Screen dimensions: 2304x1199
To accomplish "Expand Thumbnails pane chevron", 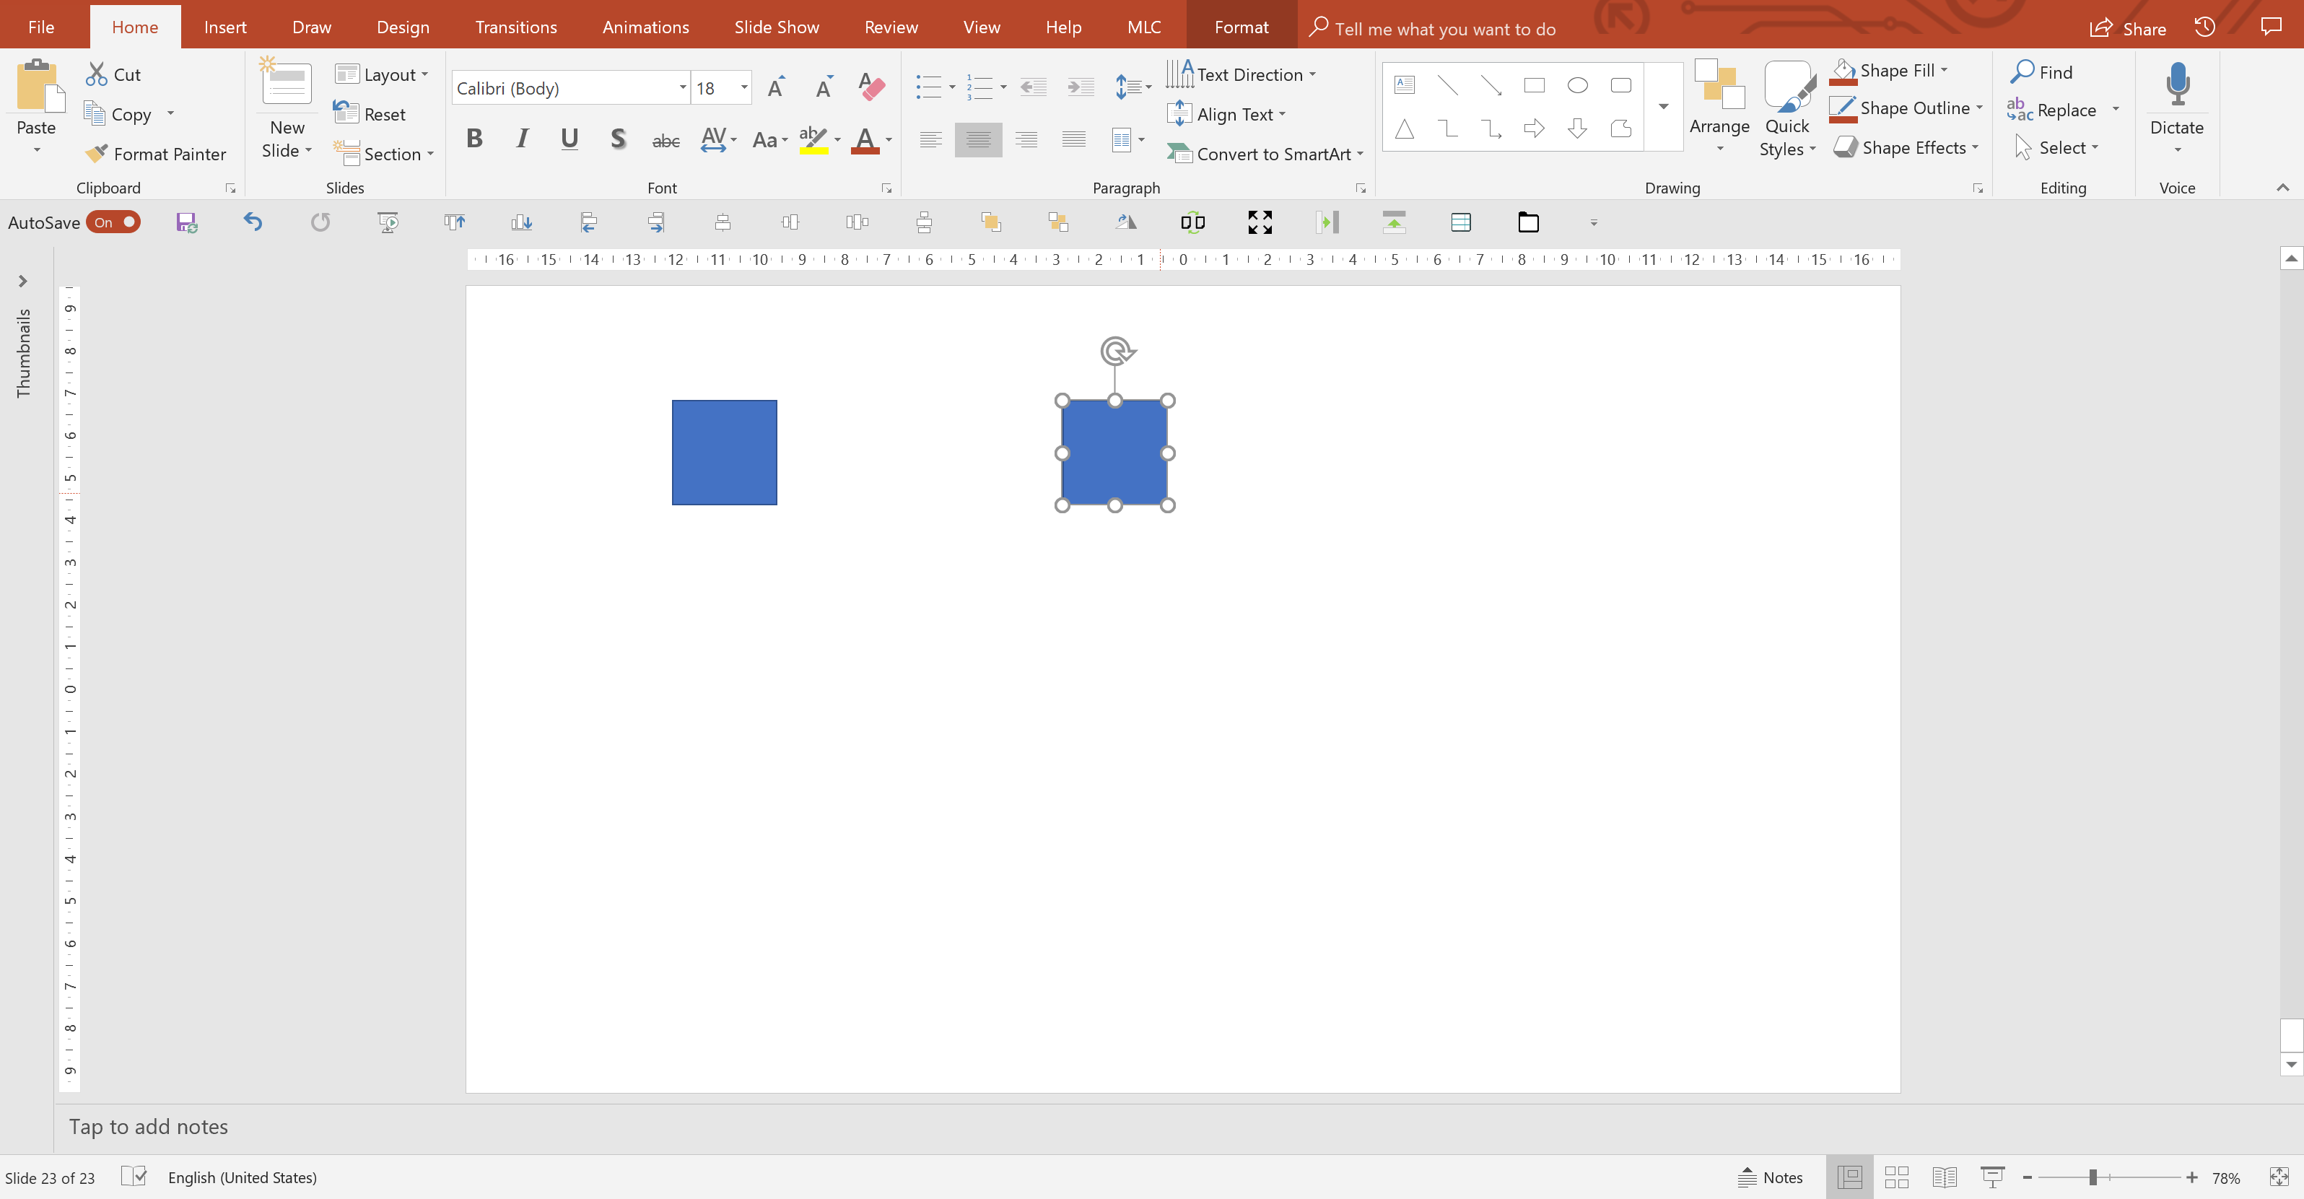I will tap(23, 281).
